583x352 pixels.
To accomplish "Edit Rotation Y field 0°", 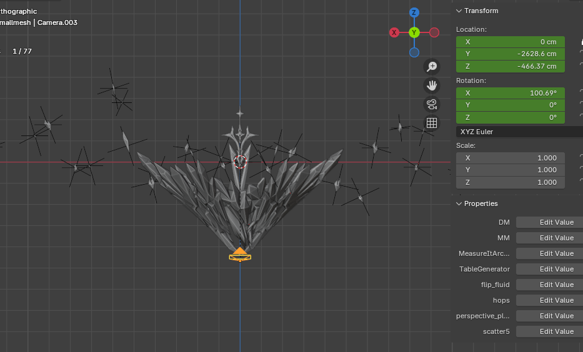I will point(511,105).
